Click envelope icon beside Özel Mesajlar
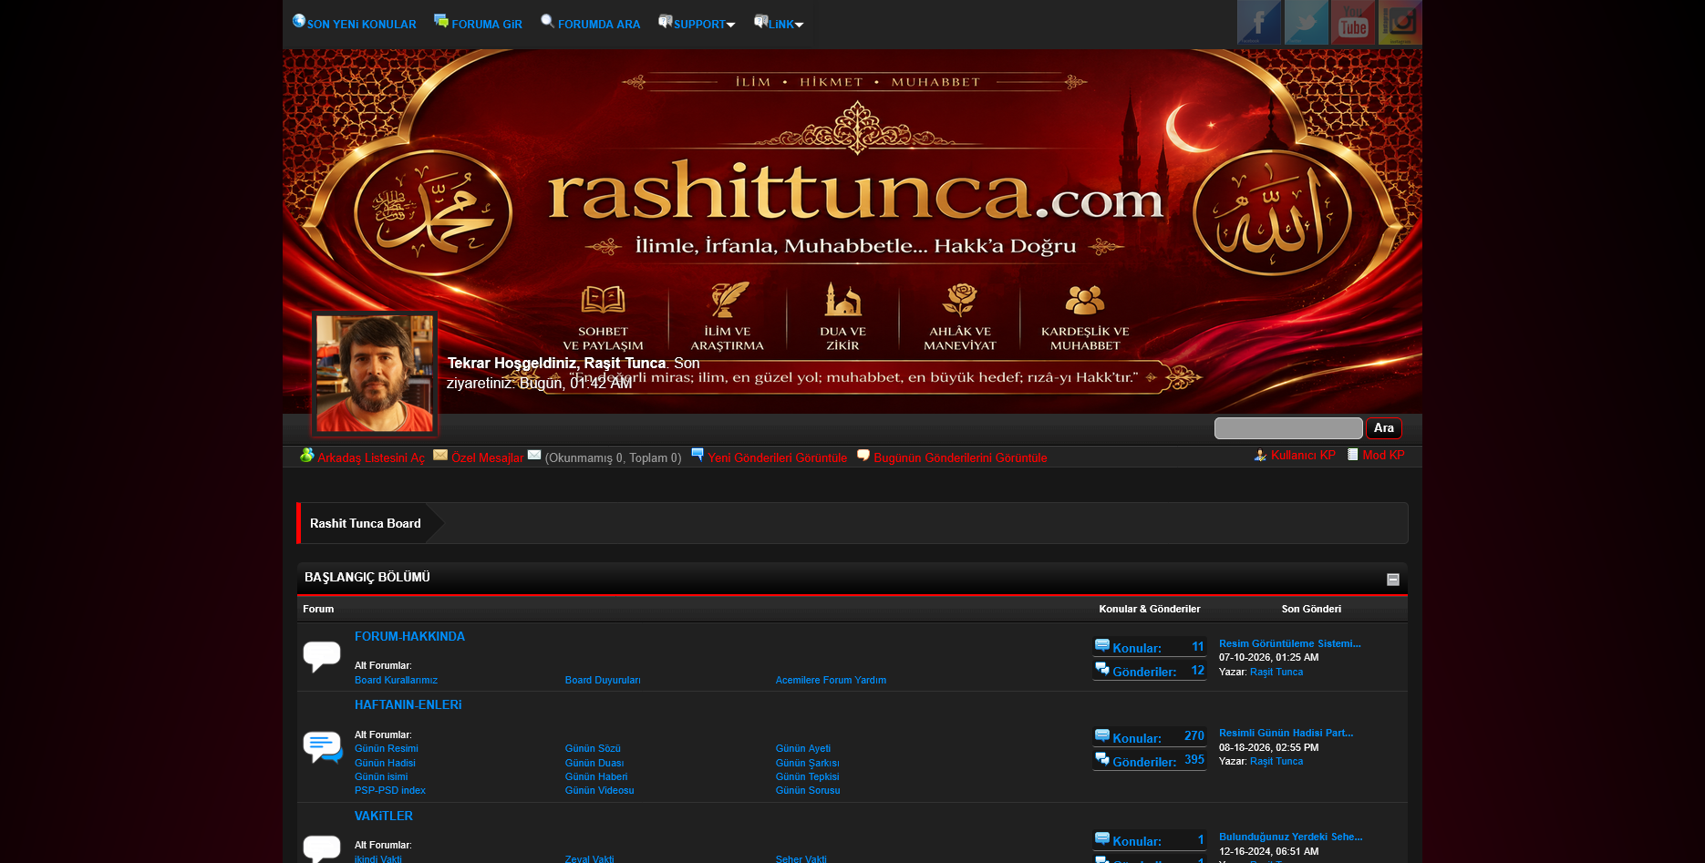 click(440, 455)
